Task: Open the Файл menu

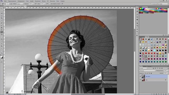Action: tap(5, 1)
